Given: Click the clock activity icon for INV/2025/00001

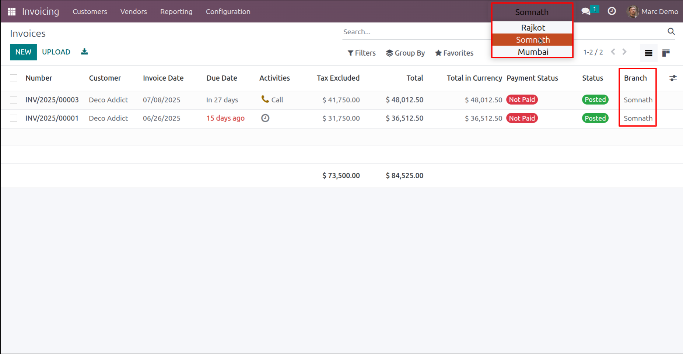Looking at the screenshot, I should pos(265,118).
